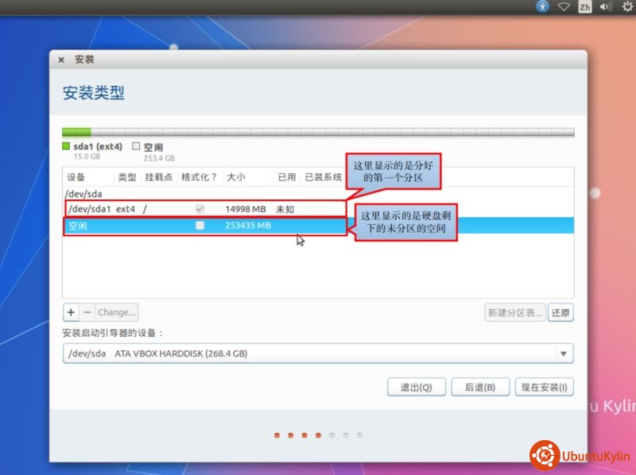This screenshot has width=636, height=475.
Task: Click the Zh input method indicator
Action: pyautogui.click(x=585, y=7)
